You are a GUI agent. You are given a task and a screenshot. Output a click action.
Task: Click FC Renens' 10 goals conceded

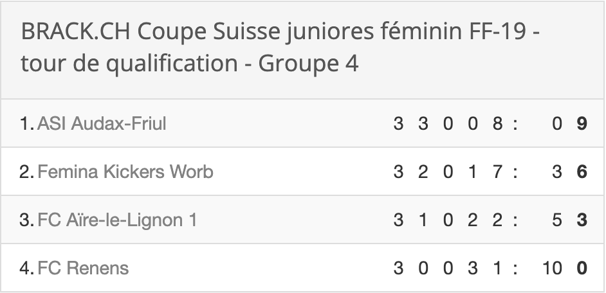(552, 268)
